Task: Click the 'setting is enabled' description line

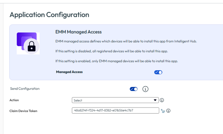Action: [116, 61]
